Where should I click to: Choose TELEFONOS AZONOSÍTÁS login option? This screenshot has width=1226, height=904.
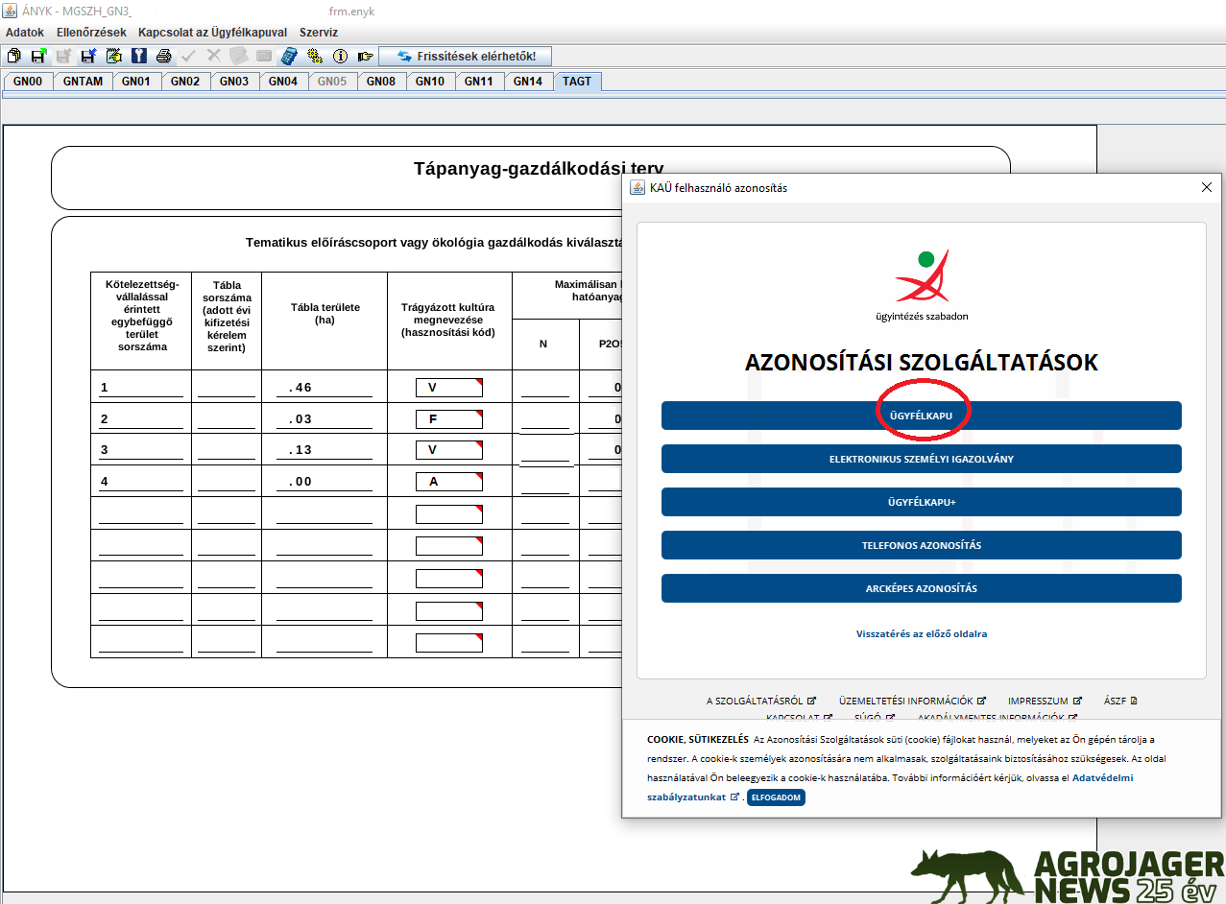click(921, 545)
